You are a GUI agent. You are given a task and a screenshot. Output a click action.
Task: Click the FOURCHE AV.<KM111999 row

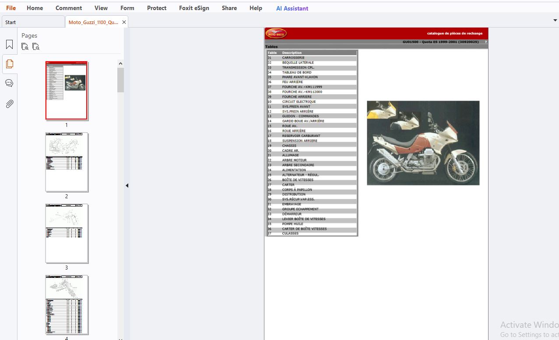click(x=312, y=87)
